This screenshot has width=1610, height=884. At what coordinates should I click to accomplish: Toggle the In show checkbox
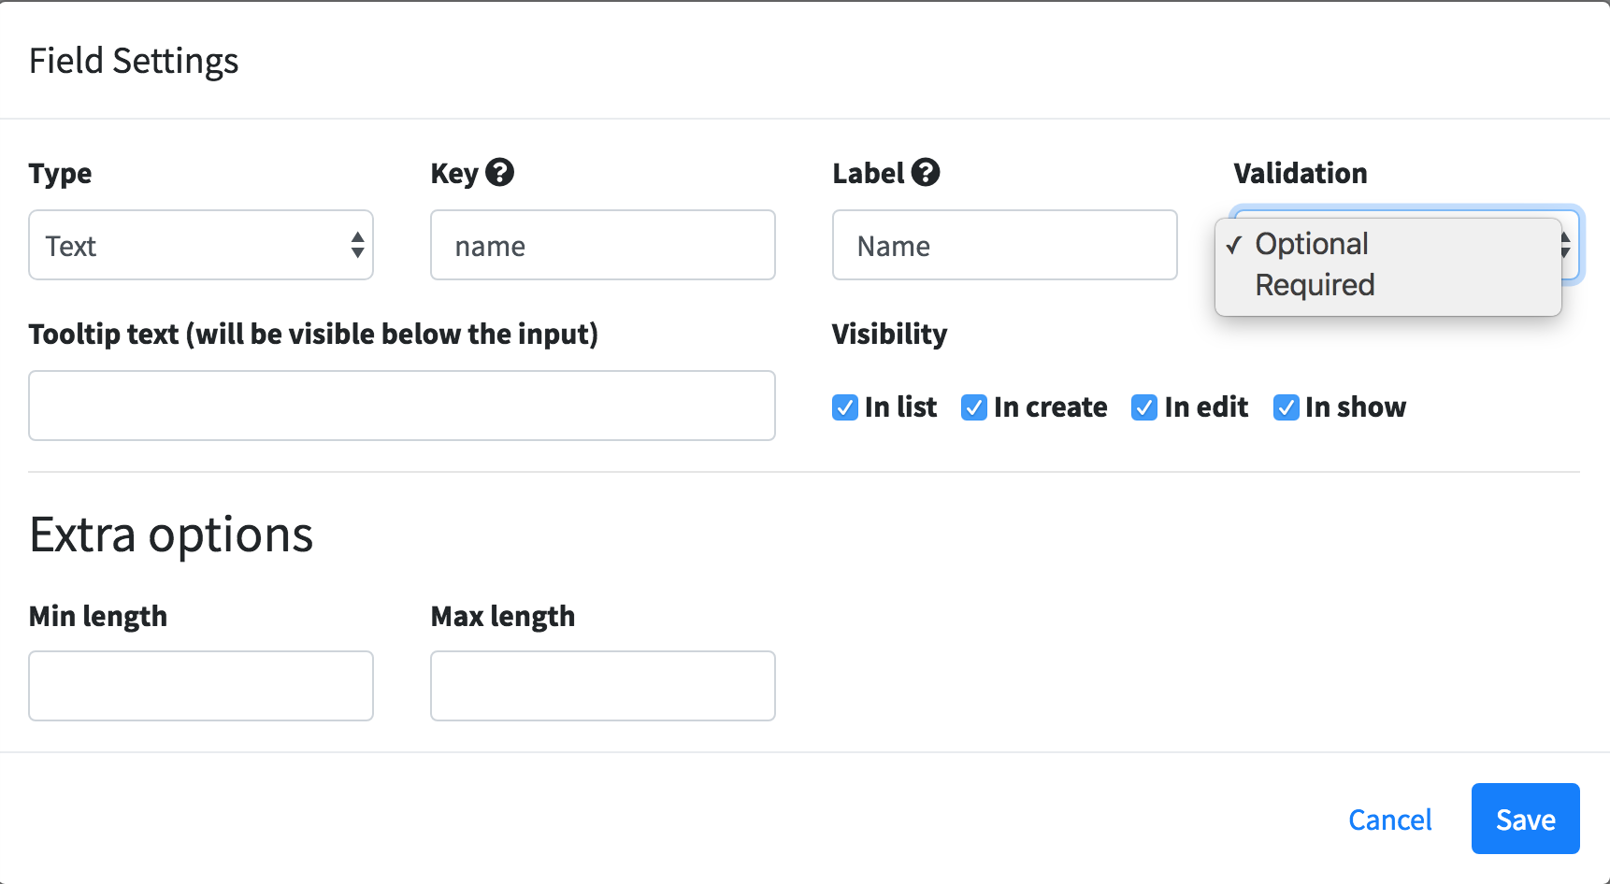tap(1287, 407)
